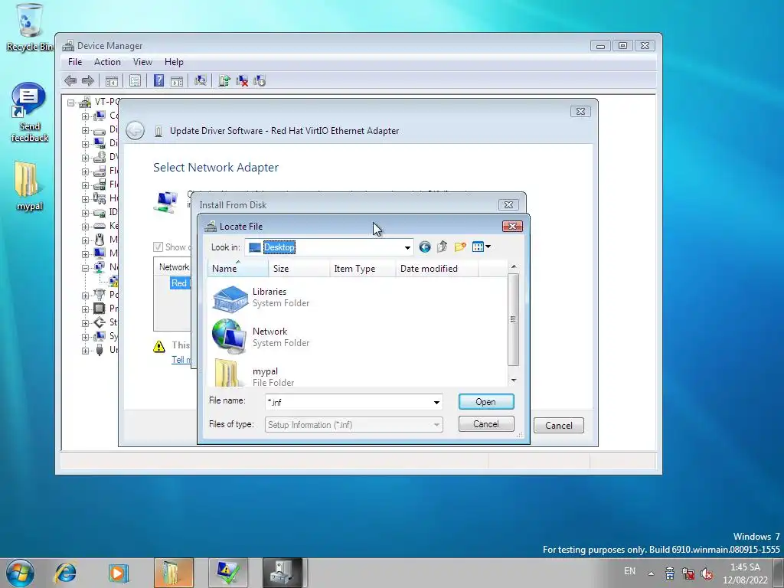This screenshot has height=588, width=784.
Task: Click the Back arrow in Device Manager toolbar
Action: coord(70,80)
